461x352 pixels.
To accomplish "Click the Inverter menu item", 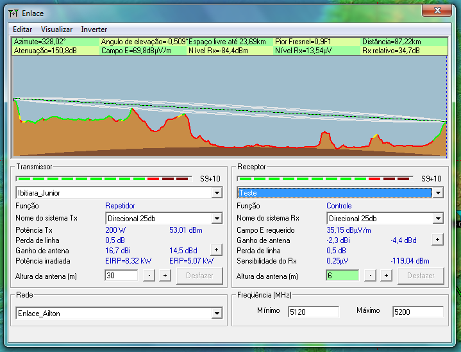I will tap(94, 29).
